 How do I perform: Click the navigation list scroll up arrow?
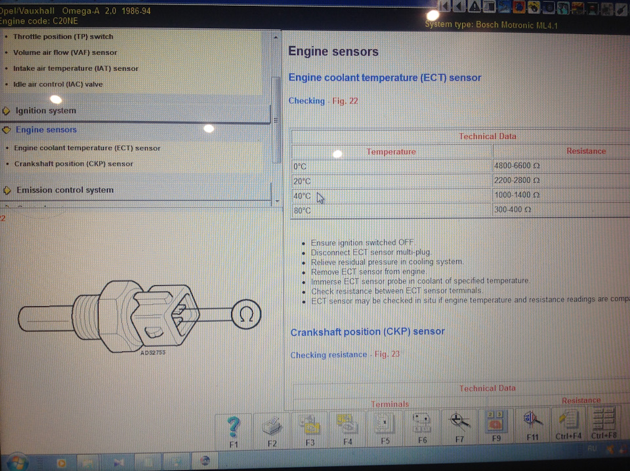coord(276,37)
